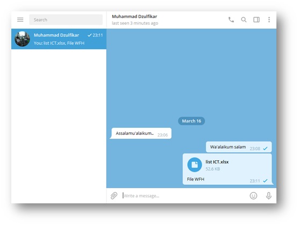Image resolution: width=299 pixels, height=226 pixels.
Task: Select the Assalamu'alaikum message bubble
Action: [x=141, y=133]
